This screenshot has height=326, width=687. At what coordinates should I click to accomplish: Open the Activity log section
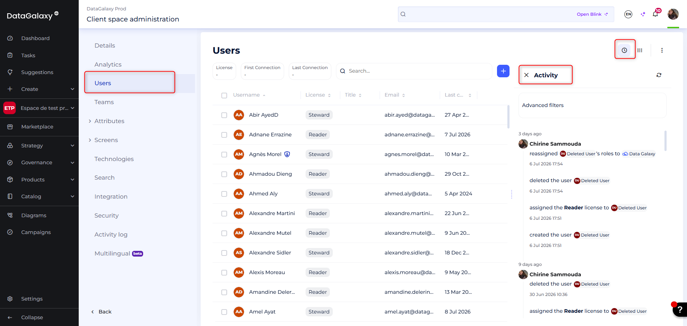111,235
